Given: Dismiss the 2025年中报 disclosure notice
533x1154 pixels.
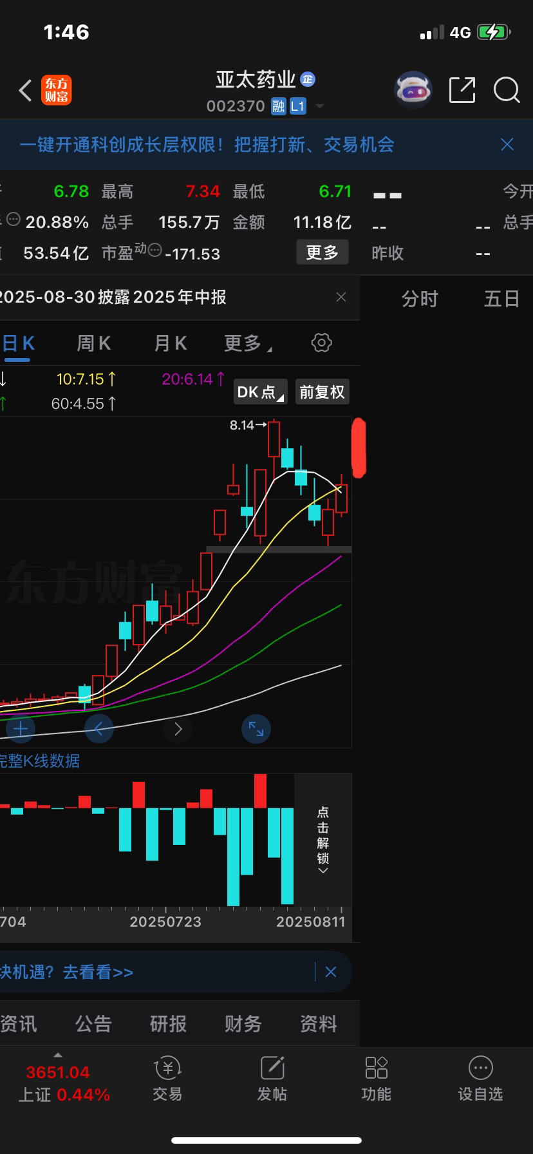Looking at the screenshot, I should point(341,297).
